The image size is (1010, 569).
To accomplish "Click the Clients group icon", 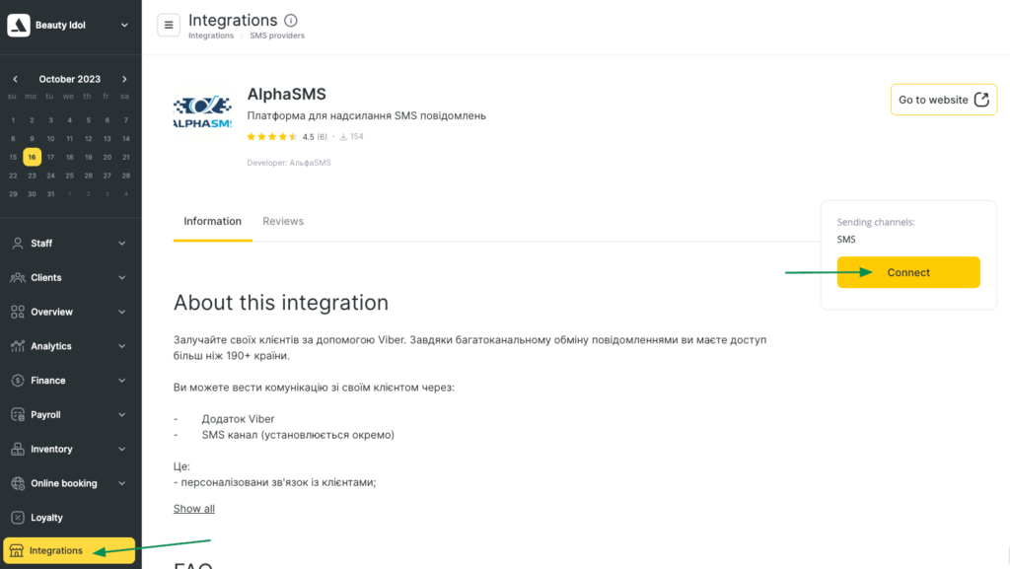I will (18, 278).
